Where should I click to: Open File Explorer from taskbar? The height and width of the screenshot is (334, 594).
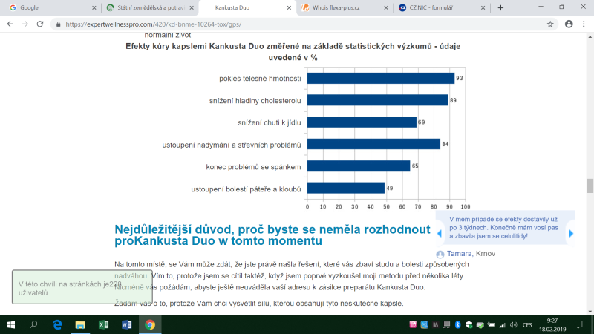point(80,325)
